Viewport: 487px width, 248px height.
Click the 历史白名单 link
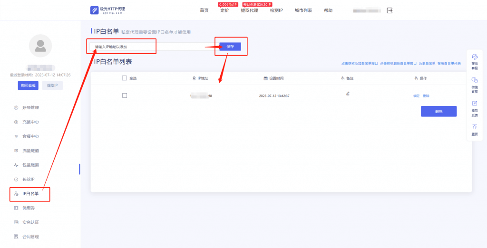427,63
